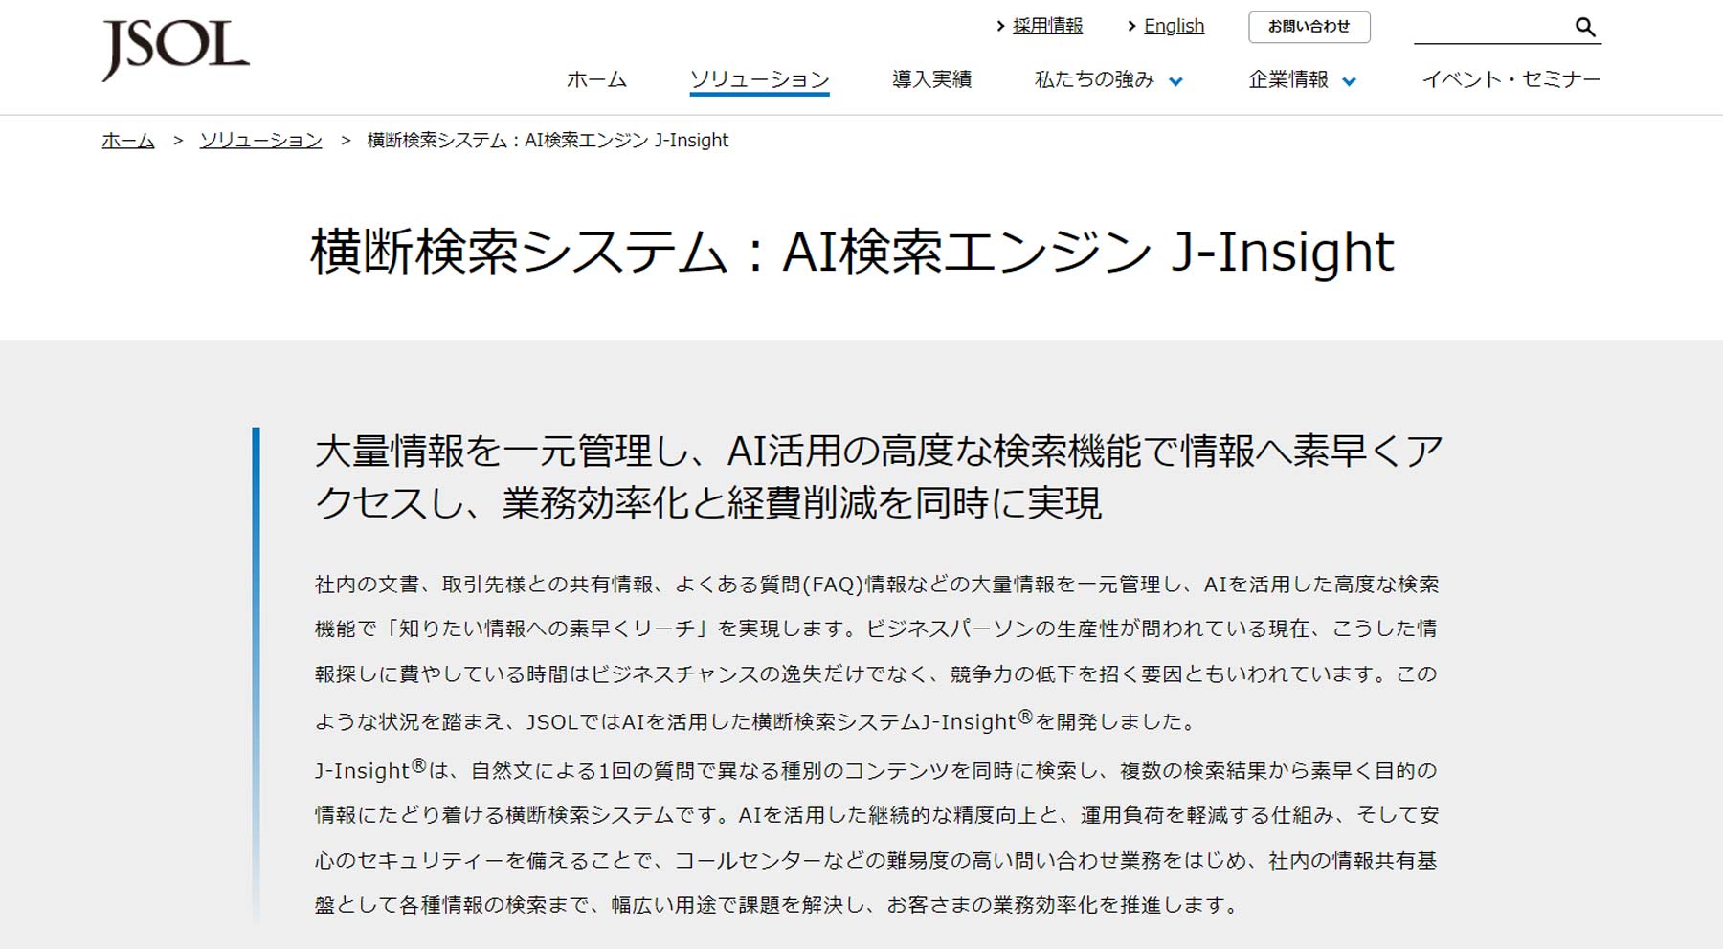
Task: Open イベント・セミナー in main navigation
Action: pos(1510,79)
